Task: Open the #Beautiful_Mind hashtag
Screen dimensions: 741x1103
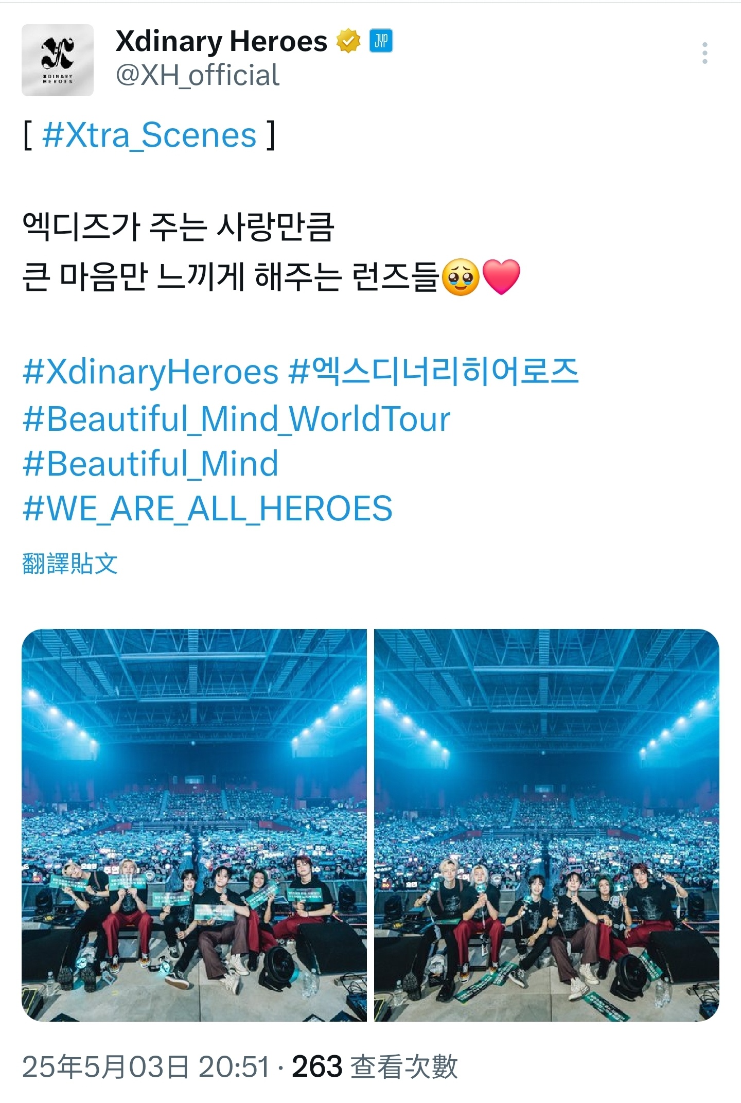Action: tap(150, 464)
